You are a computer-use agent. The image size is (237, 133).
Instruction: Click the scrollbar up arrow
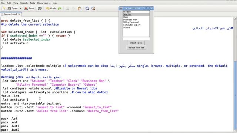[x=236, y=18]
